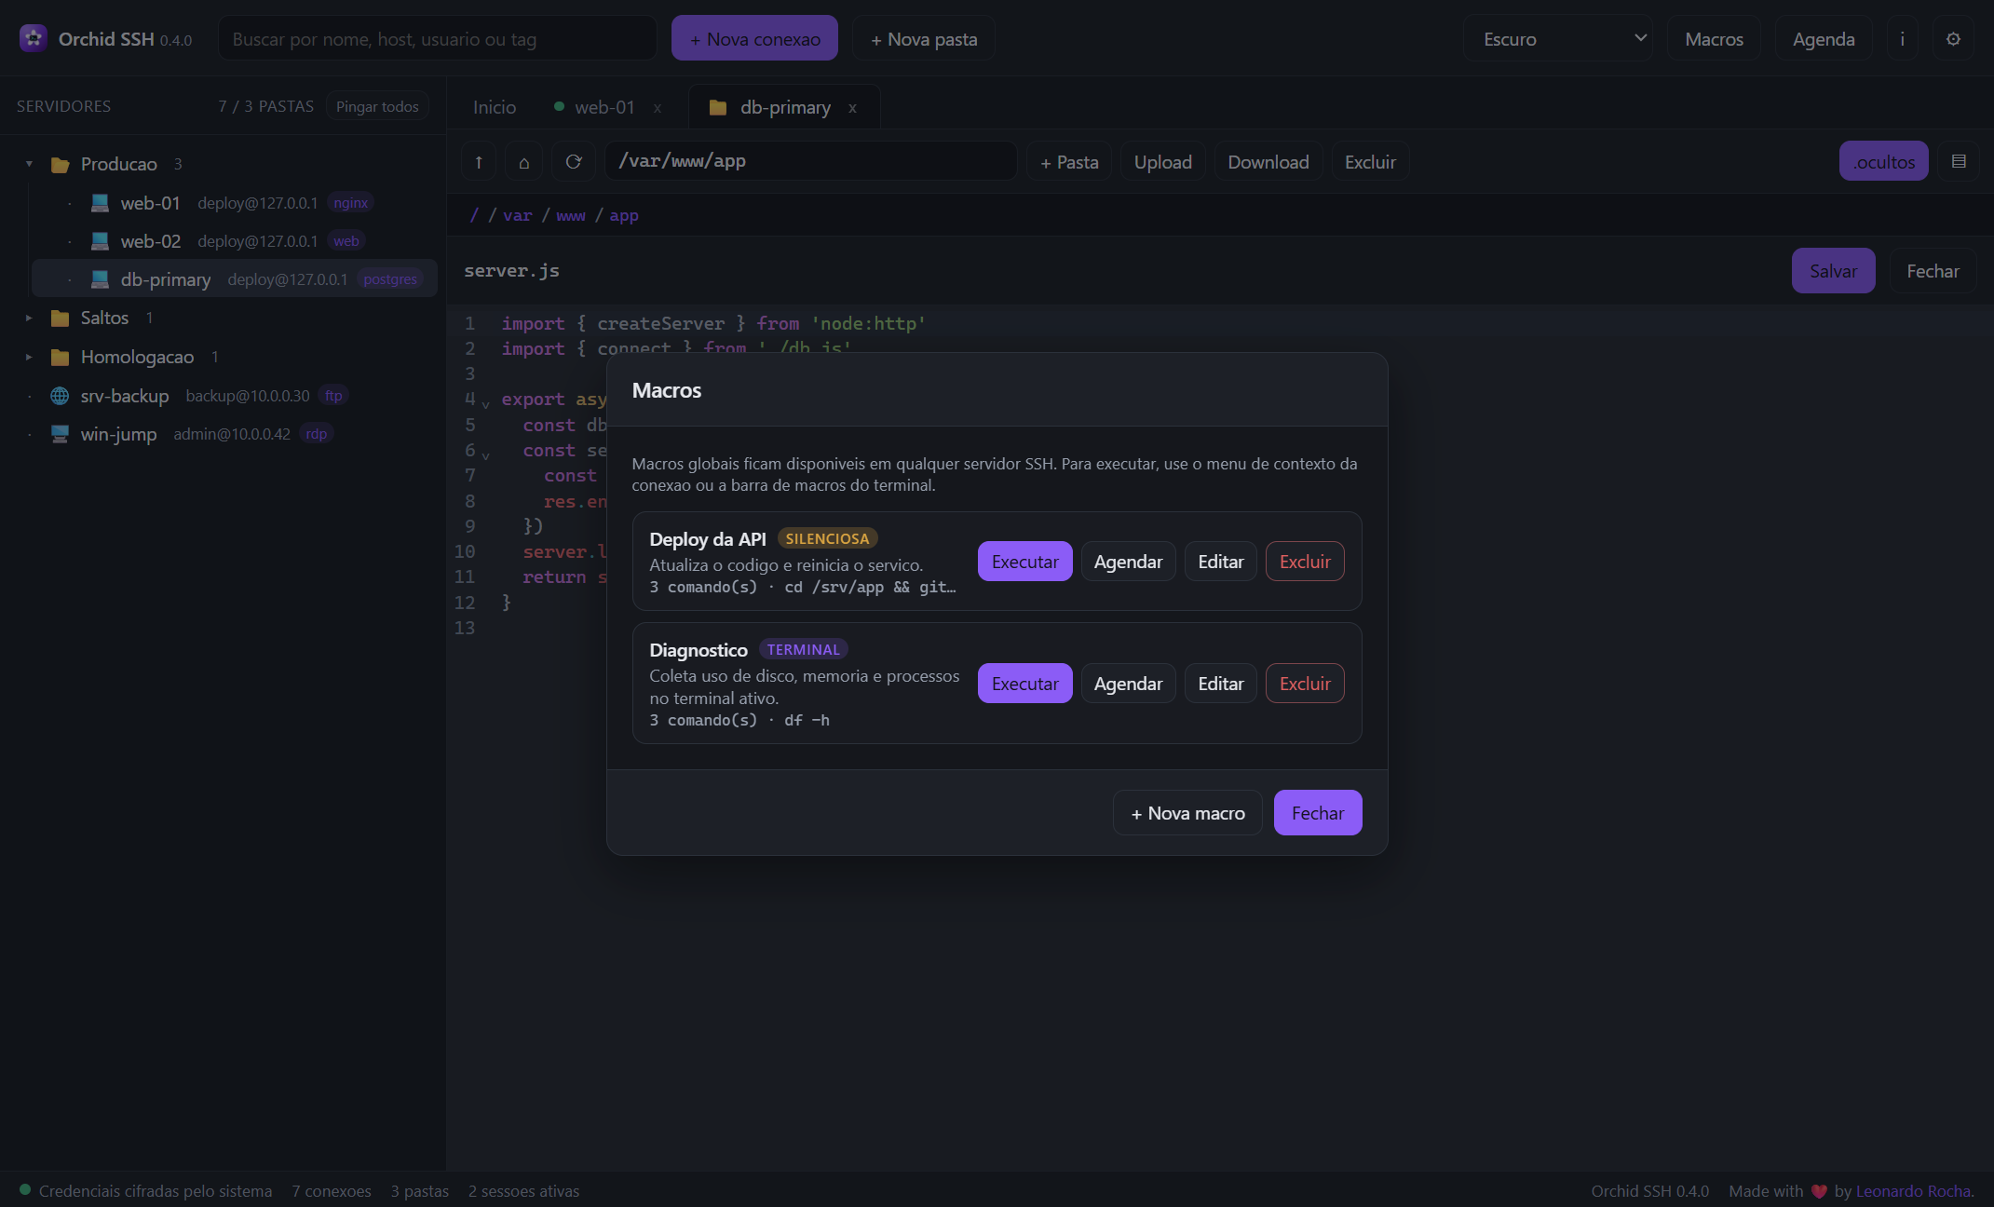
Task: Toggle the .ocultos hidden files button
Action: [1883, 161]
